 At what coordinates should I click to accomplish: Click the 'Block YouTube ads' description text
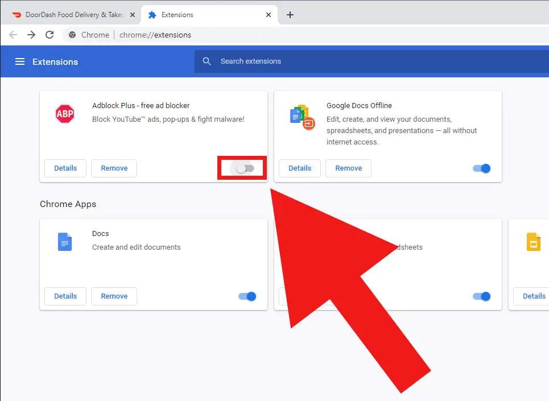coord(168,119)
